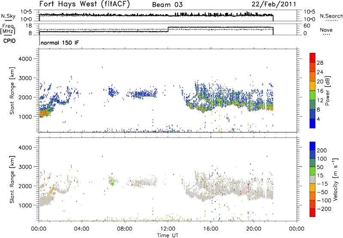Click the '1000' tick of velocity panel
Image resolution: width=343 pixels, height=238 pixels.
(25, 205)
